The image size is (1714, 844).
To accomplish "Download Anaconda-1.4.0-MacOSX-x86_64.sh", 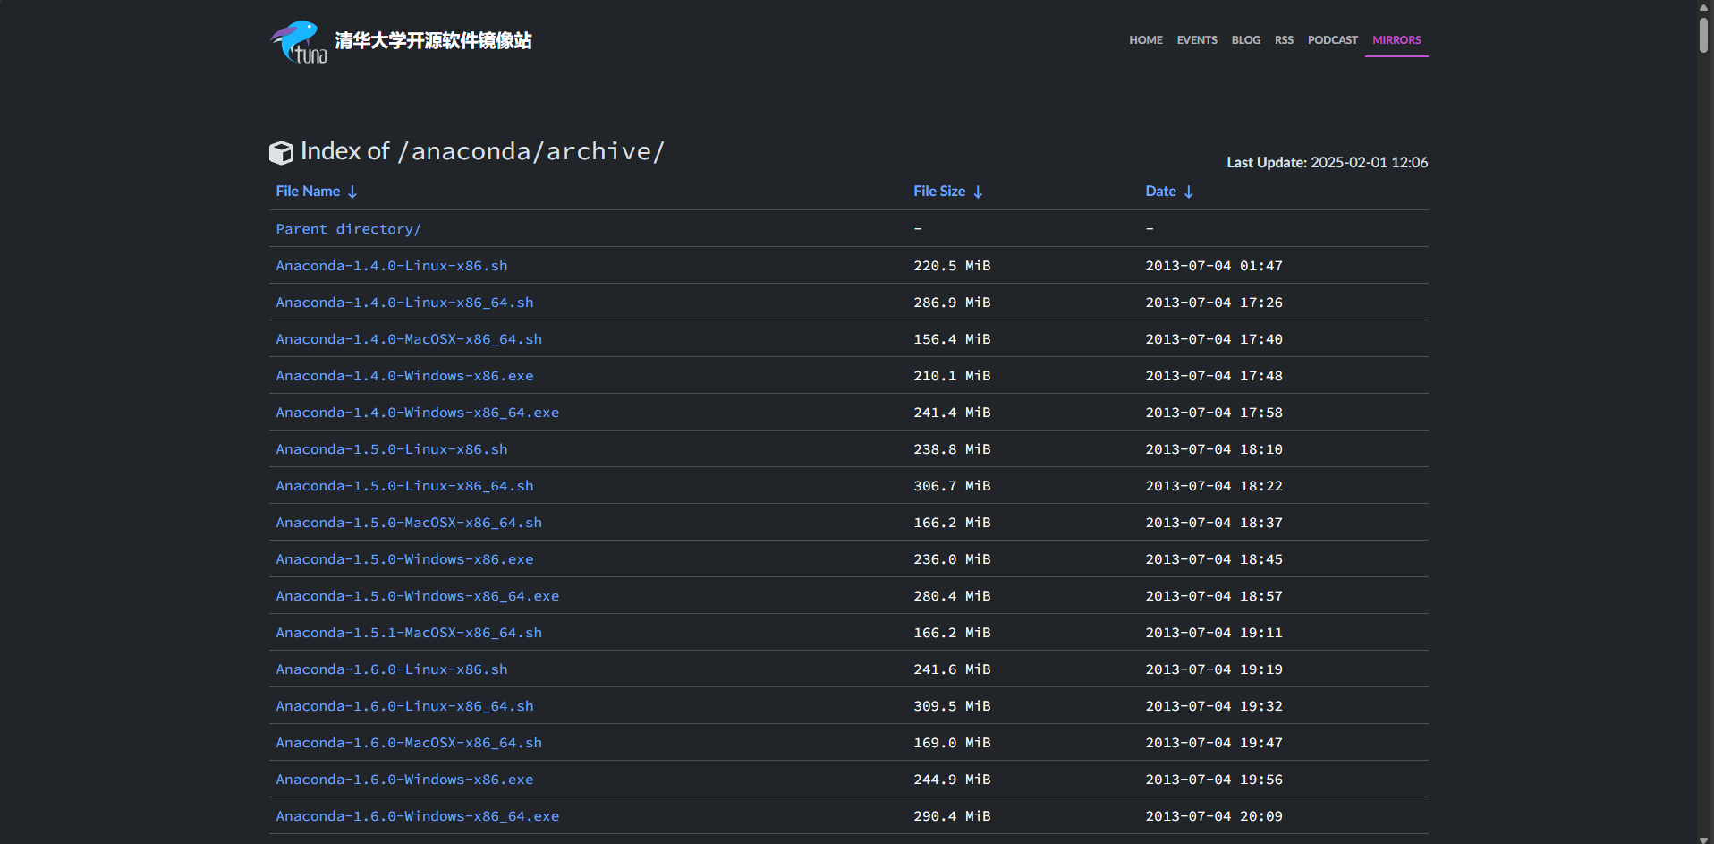I will point(409,339).
